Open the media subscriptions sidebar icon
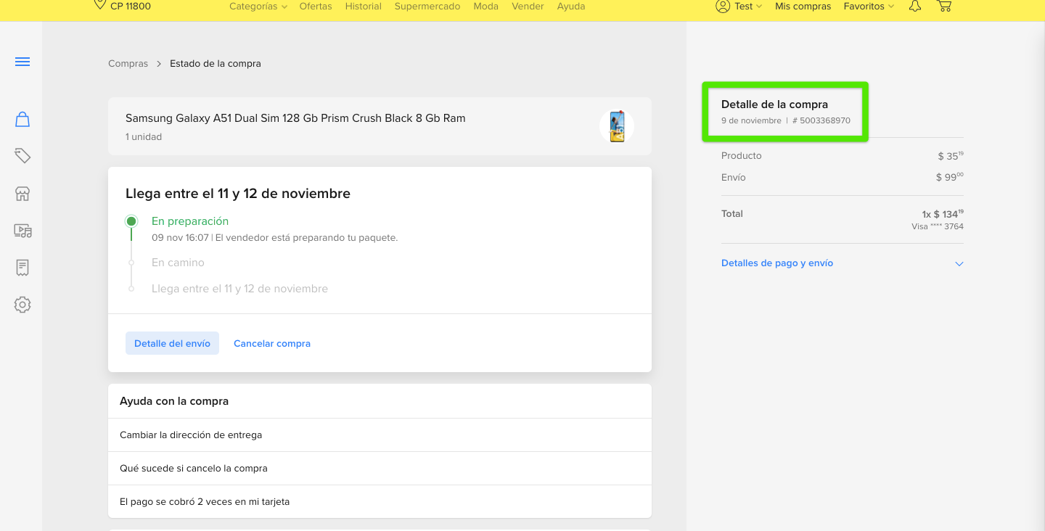Image resolution: width=1045 pixels, height=531 pixels. pos(22,231)
